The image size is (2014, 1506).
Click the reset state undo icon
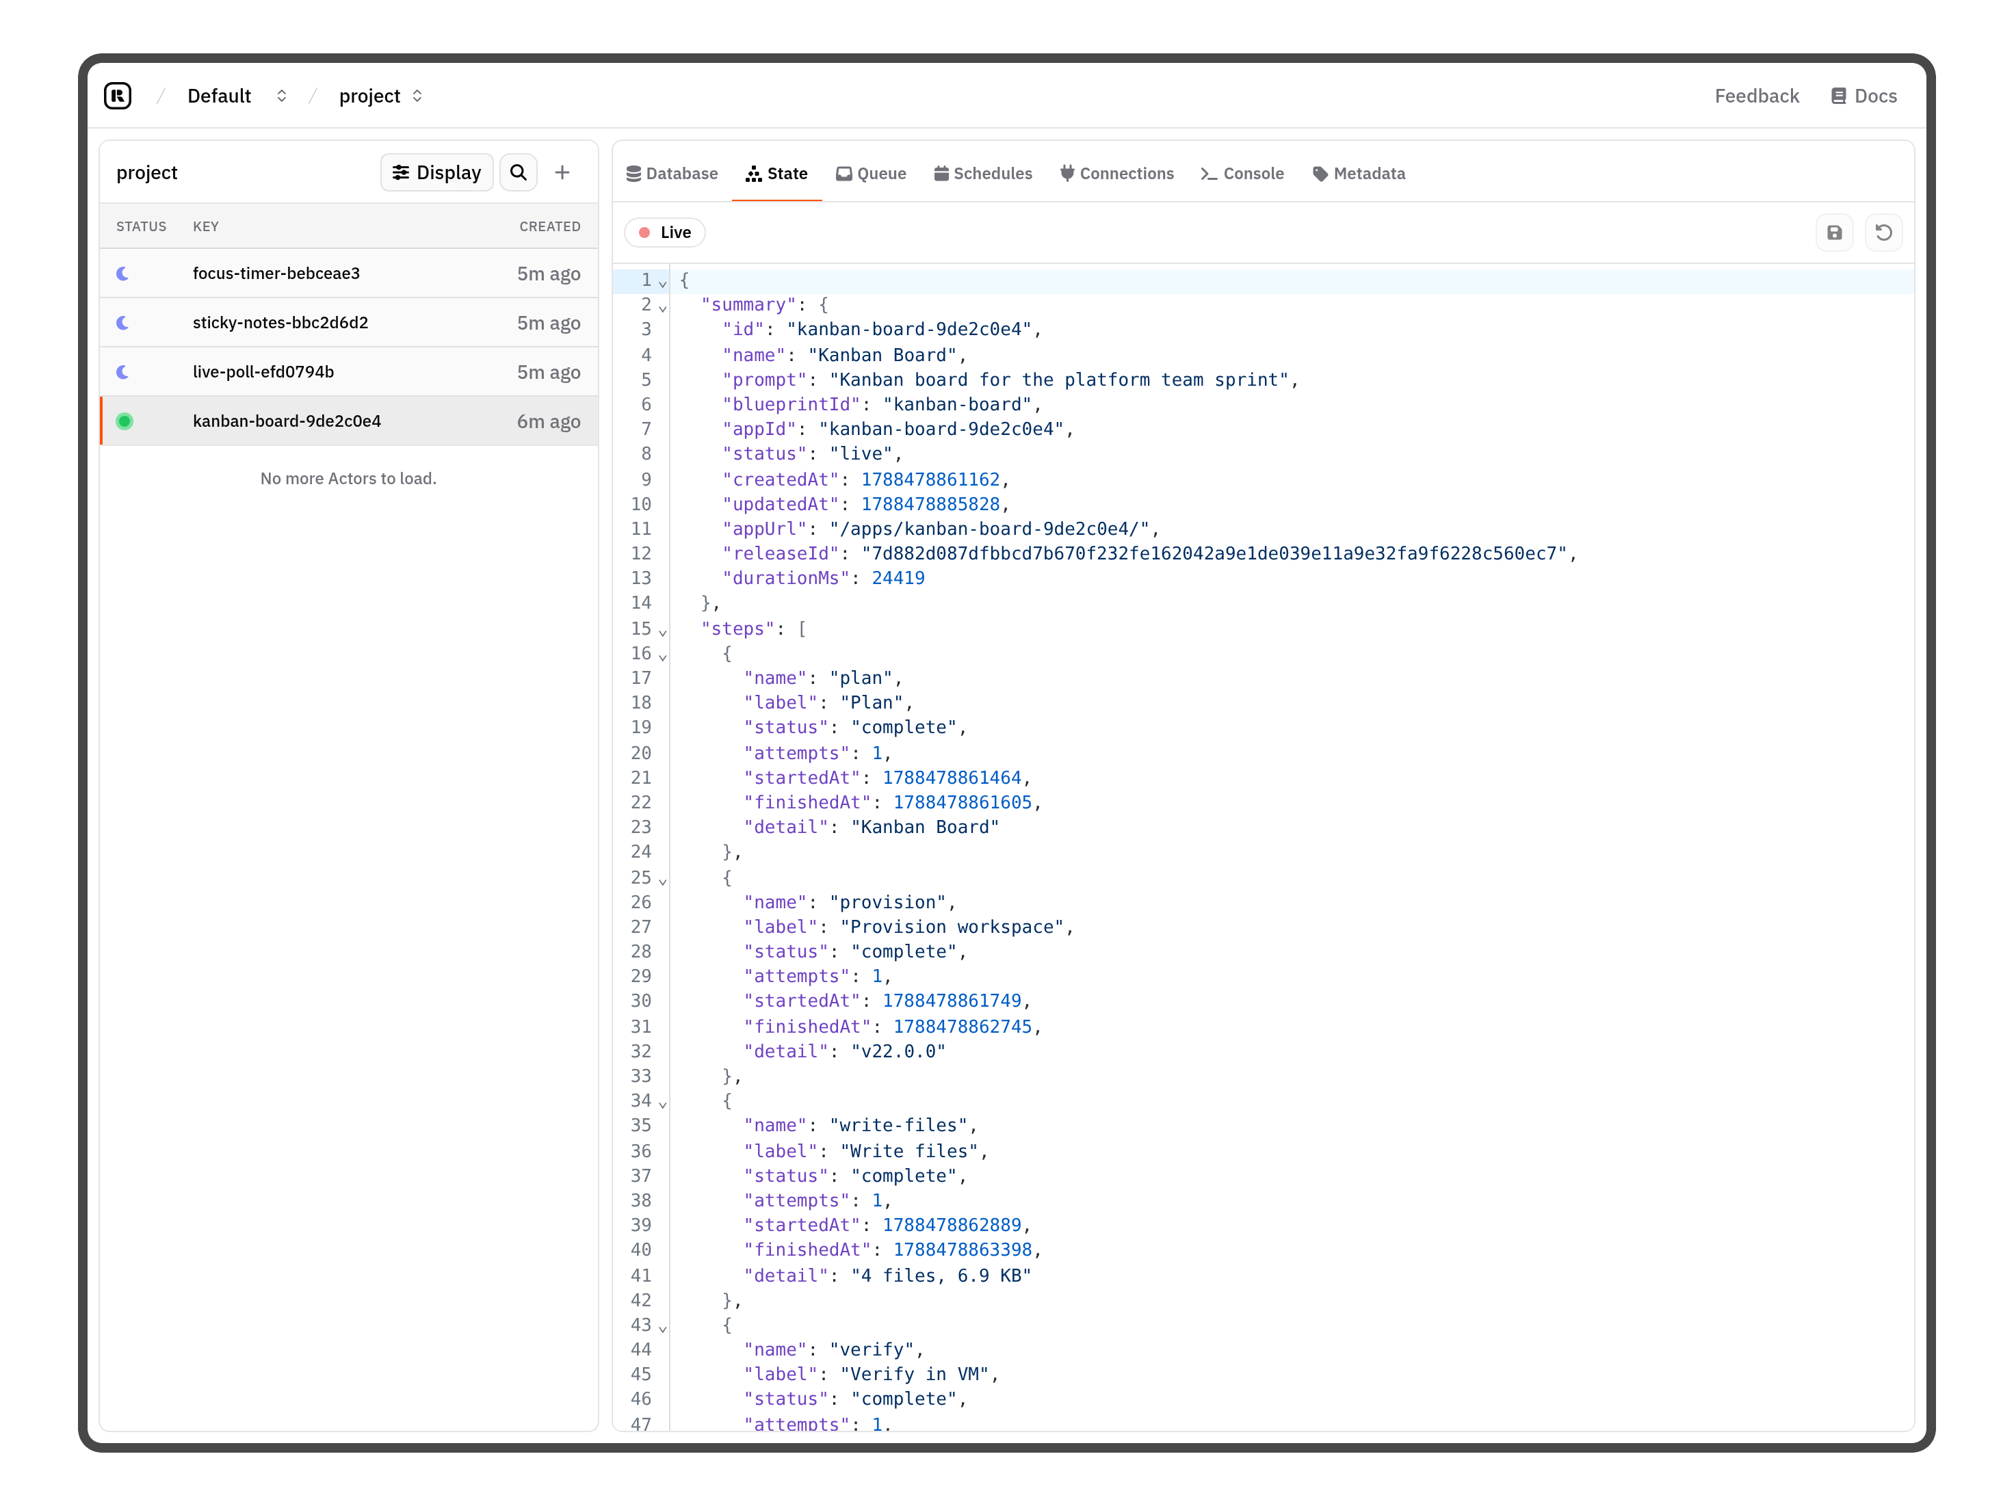tap(1884, 232)
